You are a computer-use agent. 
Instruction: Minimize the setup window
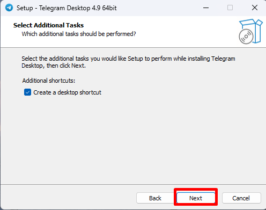click(x=206, y=8)
